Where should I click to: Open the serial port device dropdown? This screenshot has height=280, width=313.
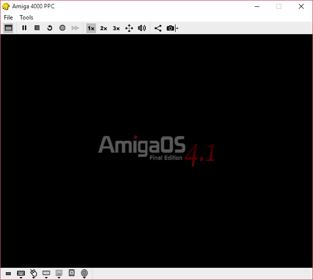[46, 274]
